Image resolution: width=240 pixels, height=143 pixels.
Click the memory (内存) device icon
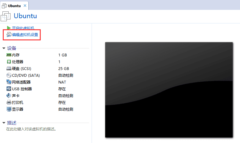tap(9, 55)
